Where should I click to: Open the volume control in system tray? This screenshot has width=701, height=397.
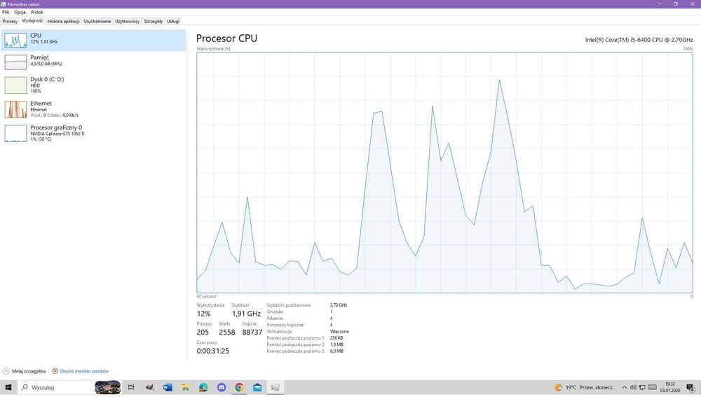tap(633, 387)
